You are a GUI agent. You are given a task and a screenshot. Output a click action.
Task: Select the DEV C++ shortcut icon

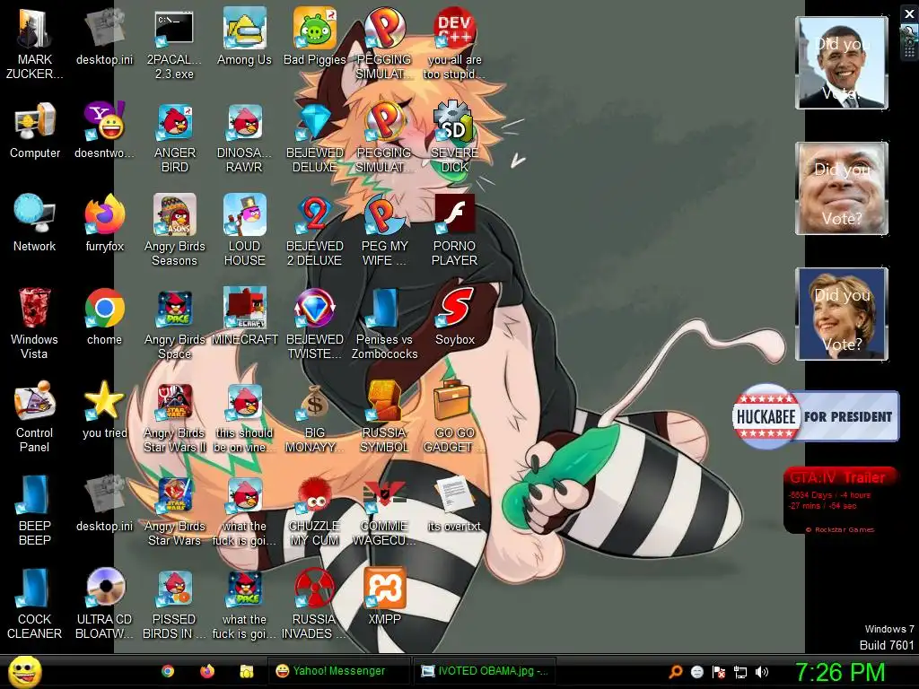(x=454, y=42)
